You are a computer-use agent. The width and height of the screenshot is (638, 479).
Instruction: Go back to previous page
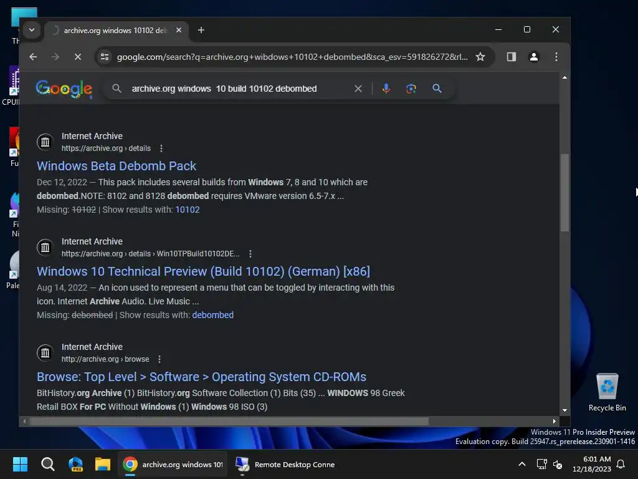coord(33,57)
